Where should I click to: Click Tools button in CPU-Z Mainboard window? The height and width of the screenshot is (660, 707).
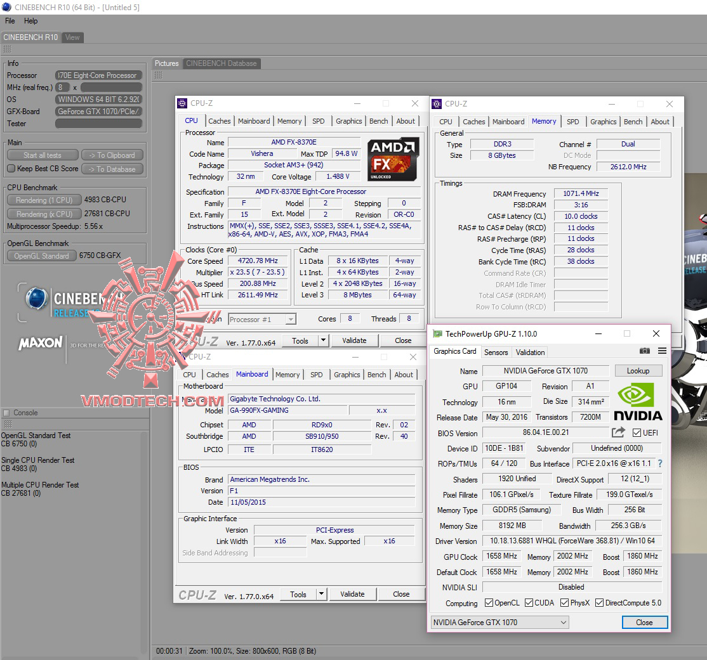(298, 594)
